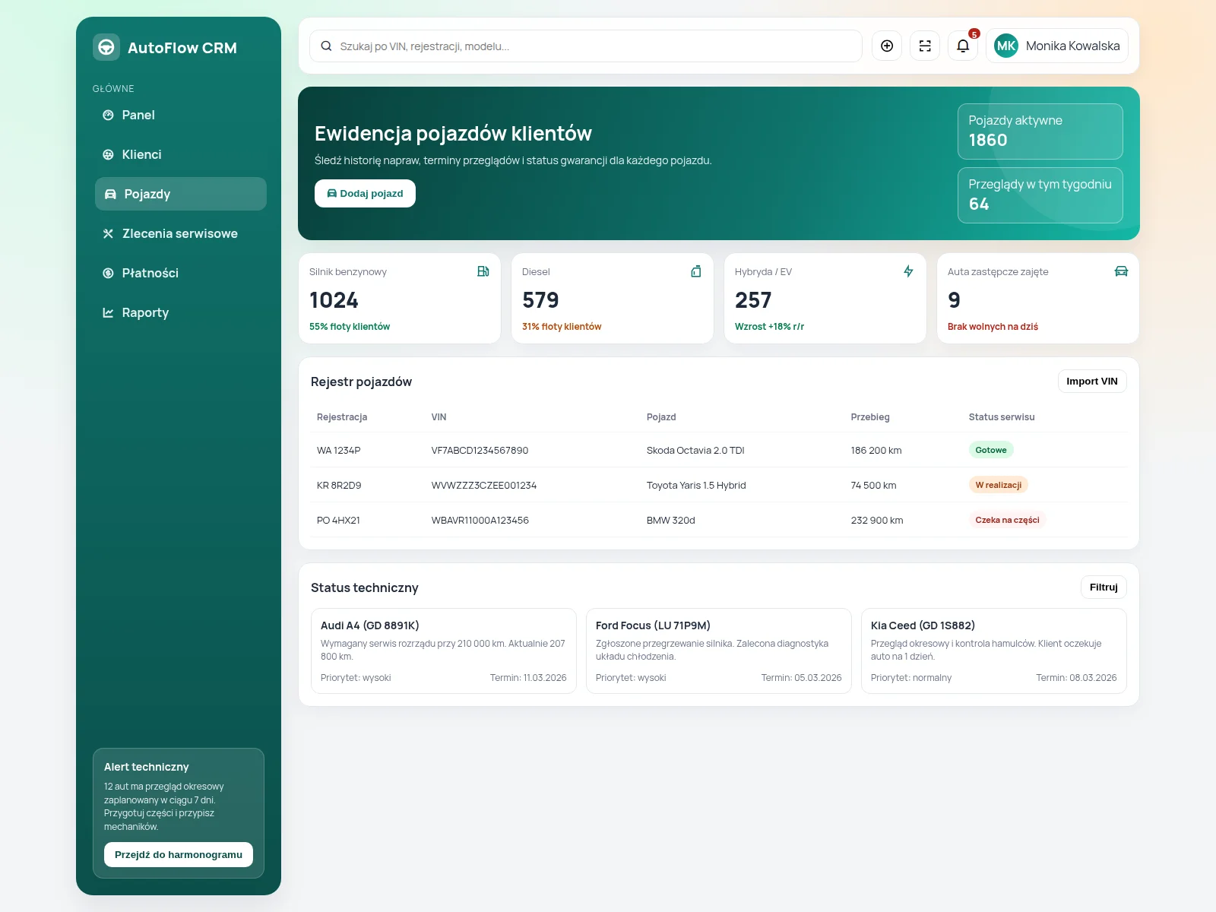
Task: Click registration KR 8R2D9
Action: pyautogui.click(x=339, y=486)
